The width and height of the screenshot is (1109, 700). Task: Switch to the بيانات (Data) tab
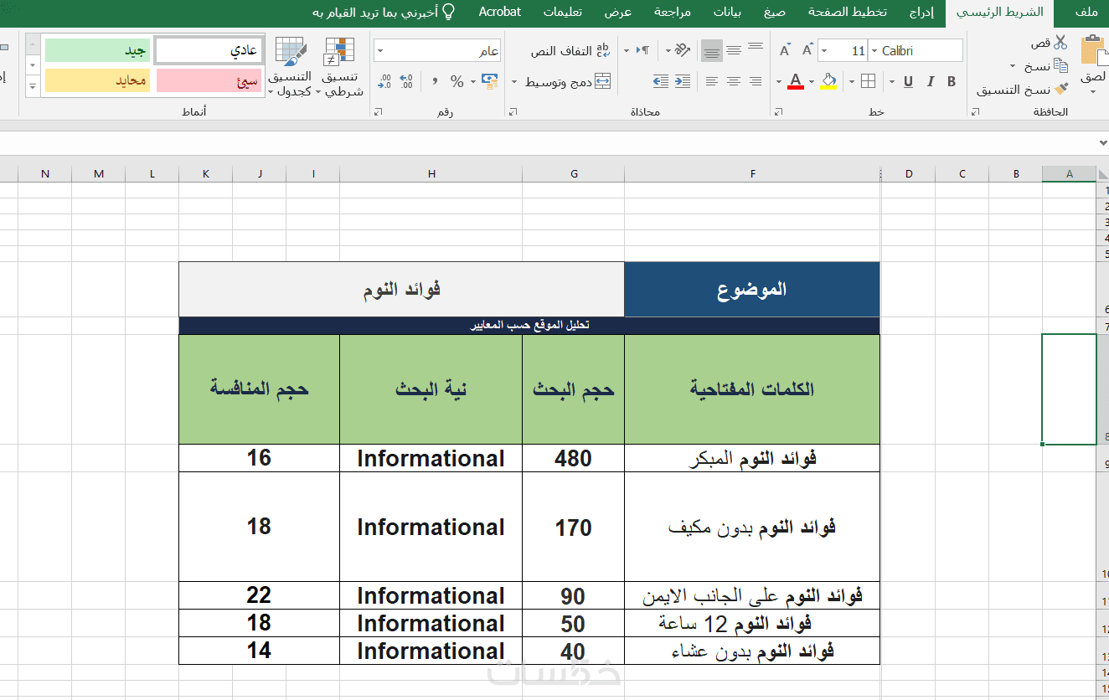point(727,12)
